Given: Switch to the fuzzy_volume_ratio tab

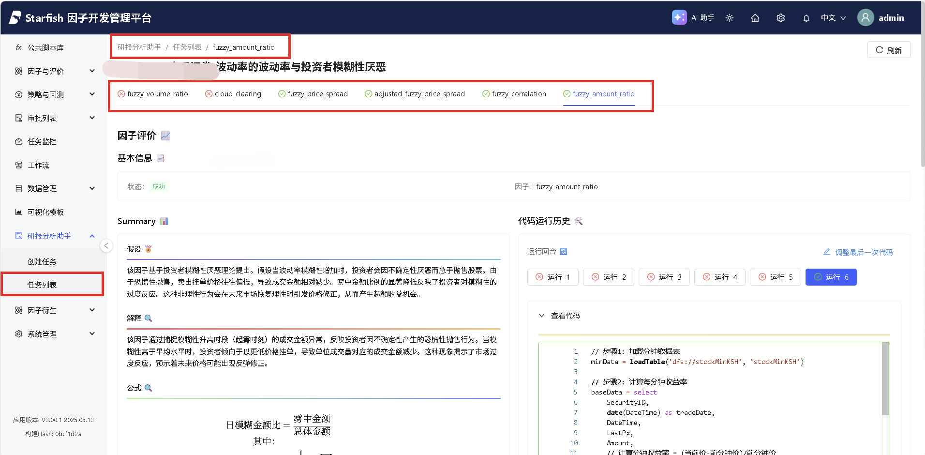Looking at the screenshot, I should (x=153, y=94).
